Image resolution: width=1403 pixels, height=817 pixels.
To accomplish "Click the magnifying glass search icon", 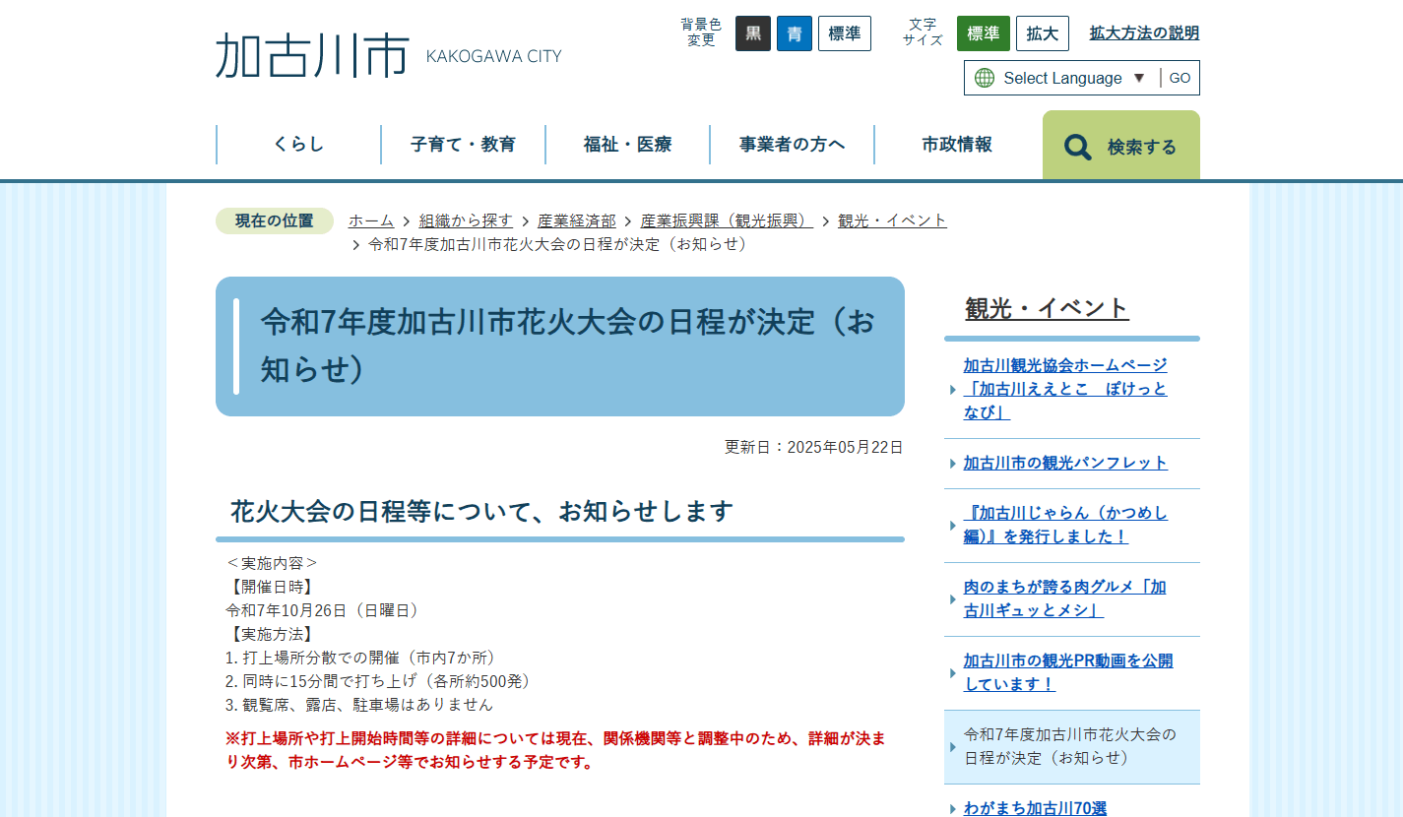I will click(1078, 148).
